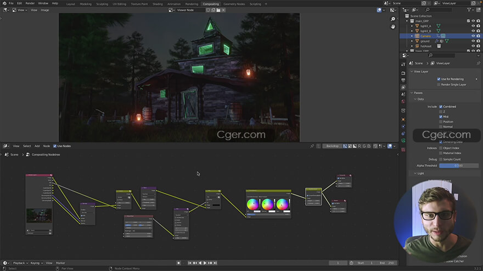Open the node editor Add menu
Viewport: 483px width, 271px height.
click(37, 146)
